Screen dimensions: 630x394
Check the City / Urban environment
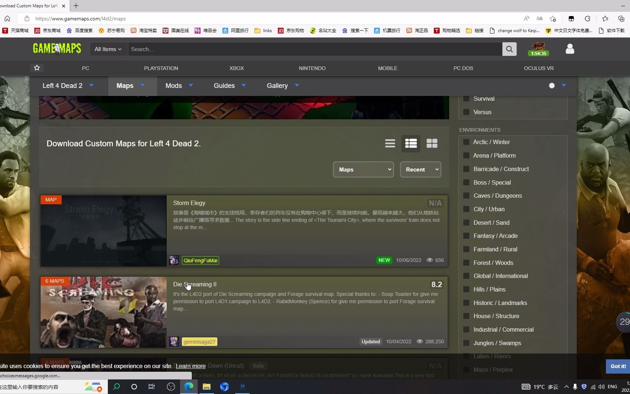tap(466, 209)
